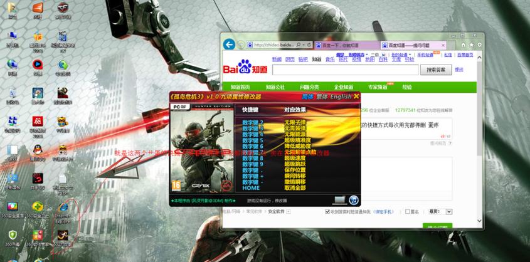530x262 pixels.
Task: Switch to the 百度一下 browser tab
Action: 347,45
